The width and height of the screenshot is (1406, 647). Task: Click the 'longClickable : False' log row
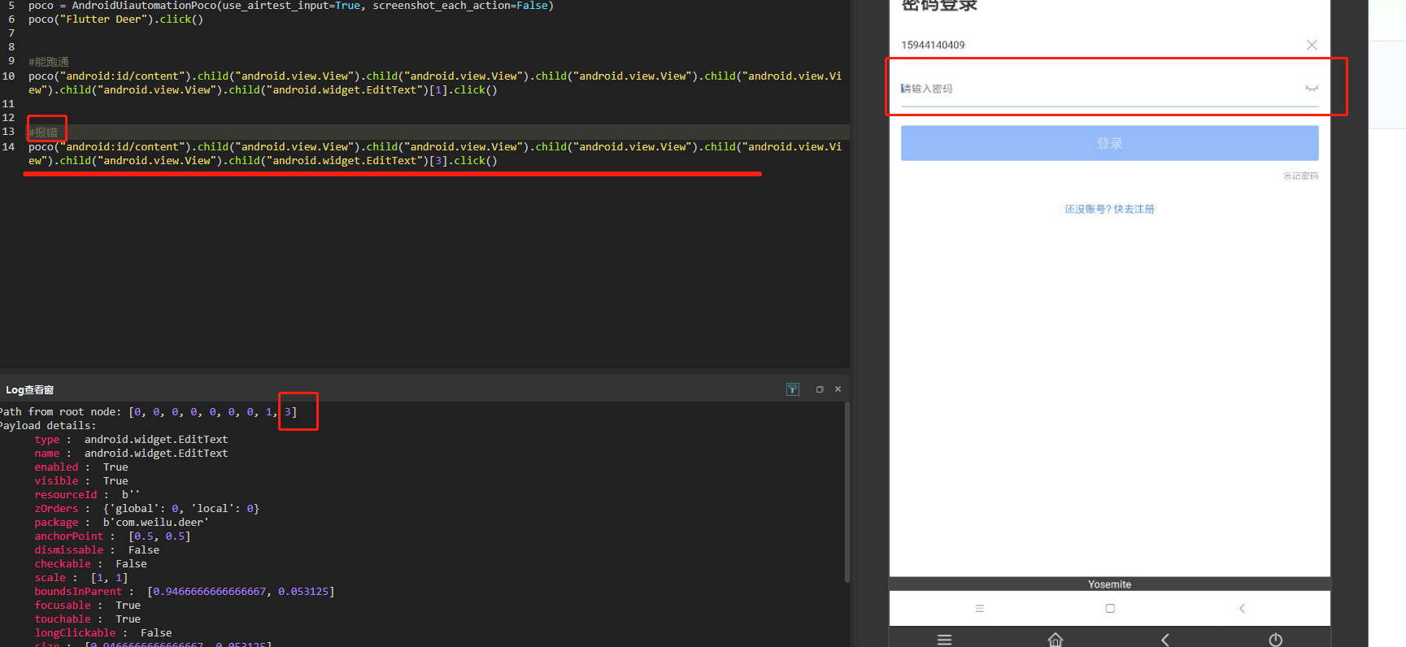[x=103, y=633]
